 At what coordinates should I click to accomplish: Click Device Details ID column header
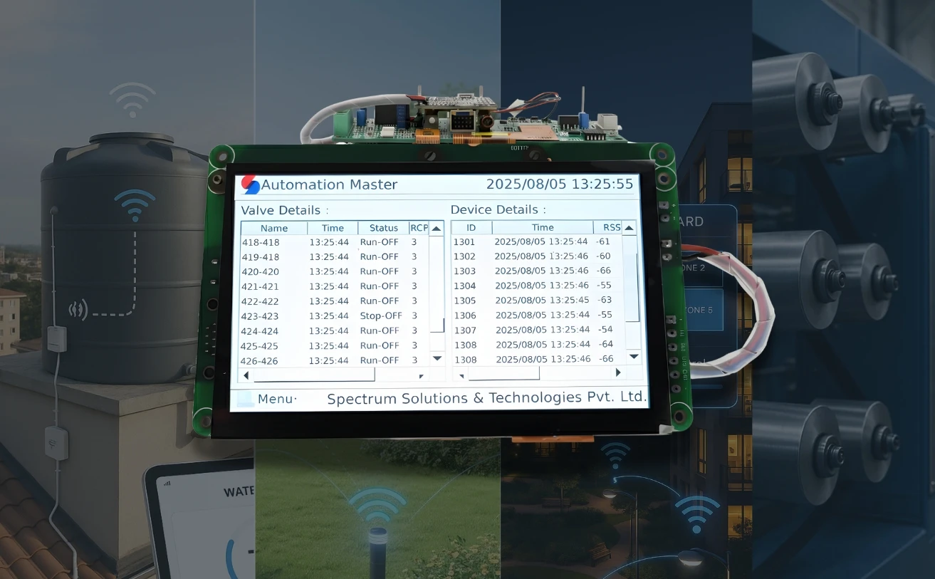(471, 227)
